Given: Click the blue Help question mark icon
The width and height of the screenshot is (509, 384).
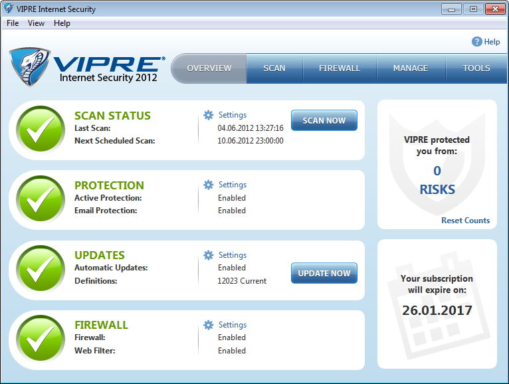Looking at the screenshot, I should point(476,42).
